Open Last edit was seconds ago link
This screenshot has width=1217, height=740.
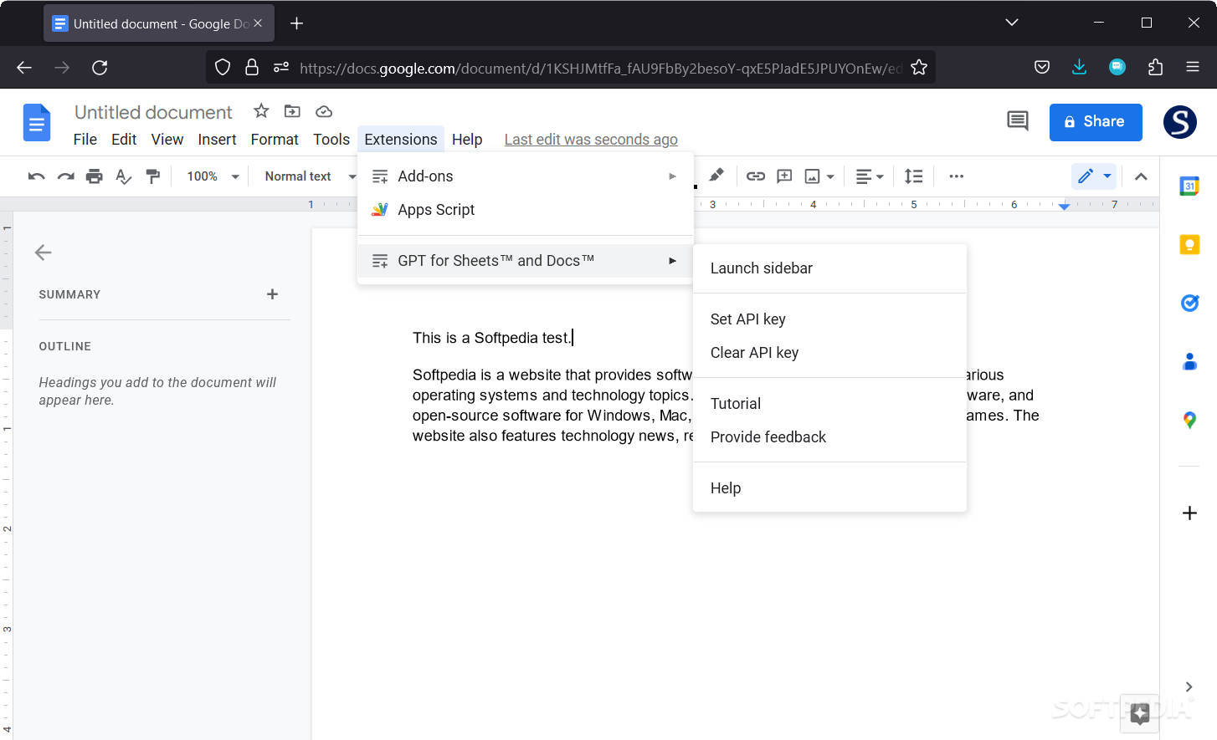click(591, 140)
